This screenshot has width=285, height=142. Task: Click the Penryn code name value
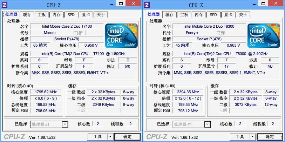coord(192,33)
